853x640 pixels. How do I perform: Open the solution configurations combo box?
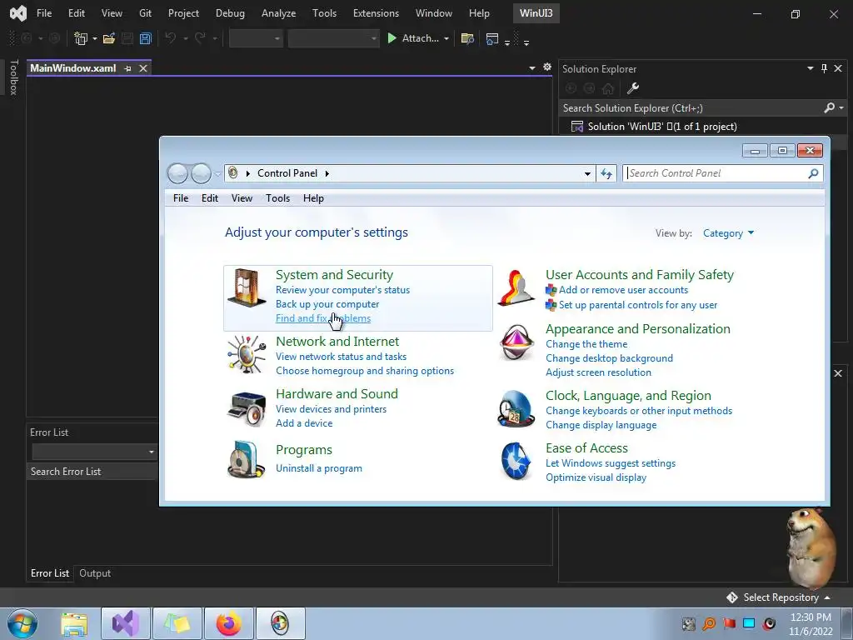pos(256,38)
